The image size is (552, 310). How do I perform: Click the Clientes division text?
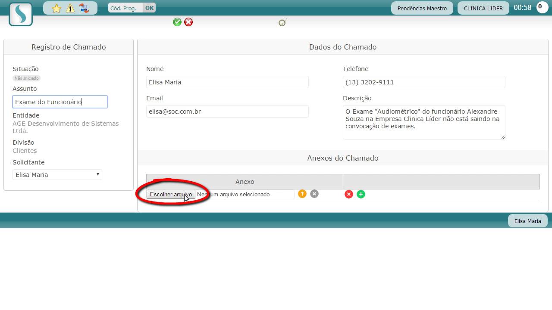pyautogui.click(x=25, y=151)
